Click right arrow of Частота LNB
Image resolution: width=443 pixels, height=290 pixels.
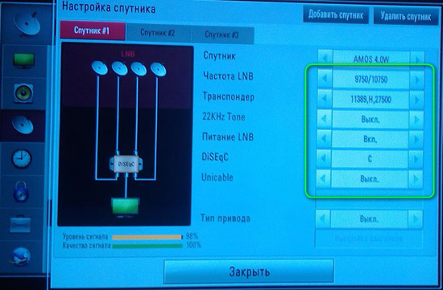[x=416, y=80]
